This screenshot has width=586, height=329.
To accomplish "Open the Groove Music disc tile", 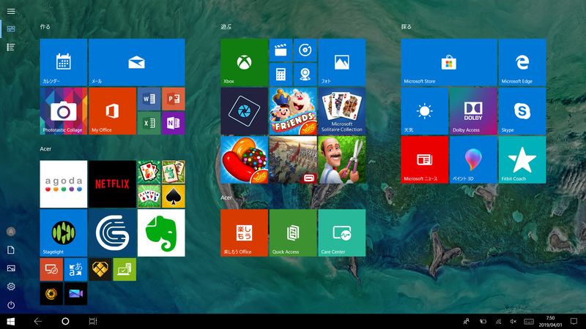I will pyautogui.click(x=305, y=50).
